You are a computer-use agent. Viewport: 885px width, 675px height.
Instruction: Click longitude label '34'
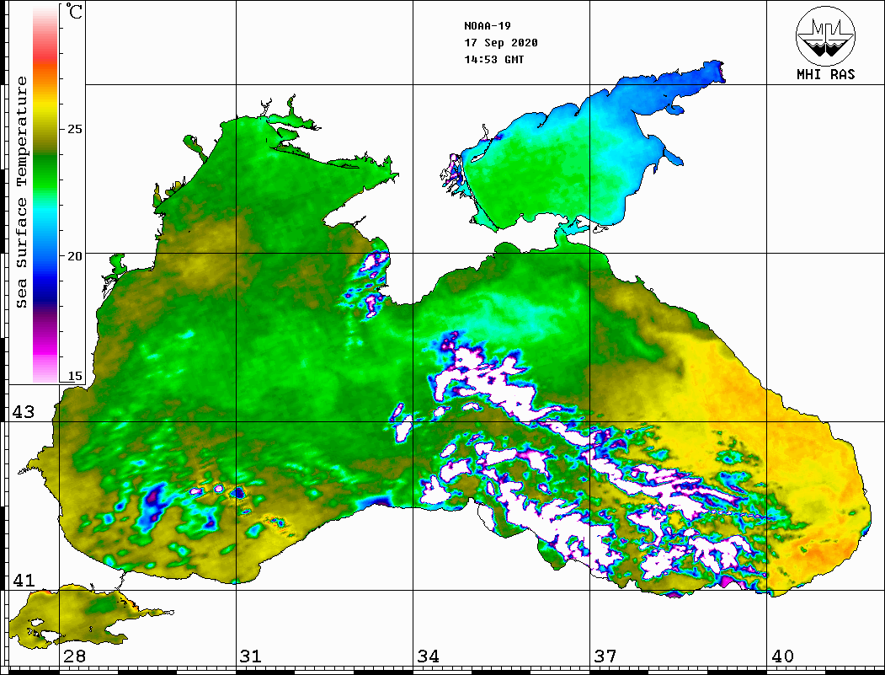[428, 656]
